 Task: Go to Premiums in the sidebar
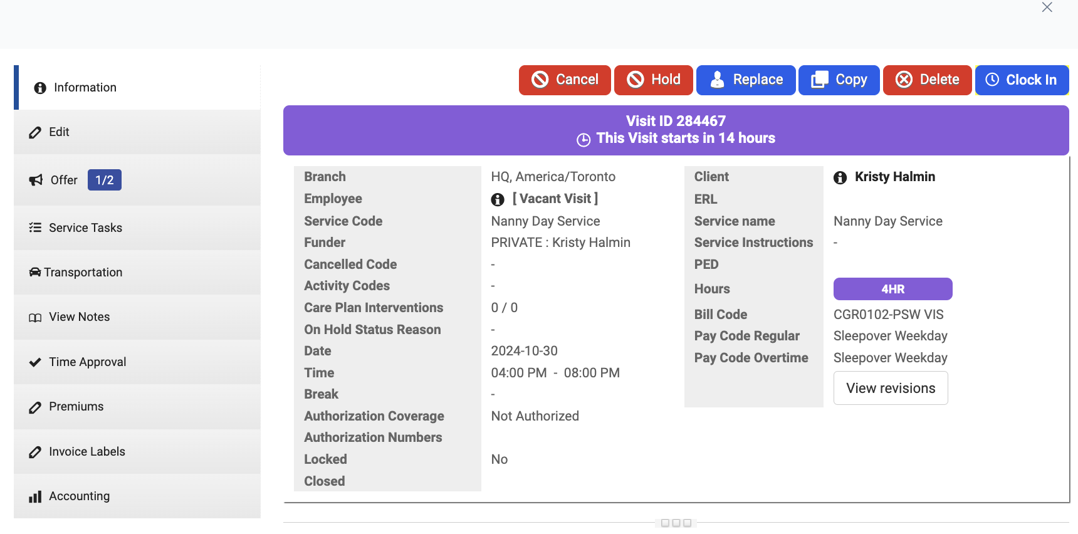tap(76, 407)
